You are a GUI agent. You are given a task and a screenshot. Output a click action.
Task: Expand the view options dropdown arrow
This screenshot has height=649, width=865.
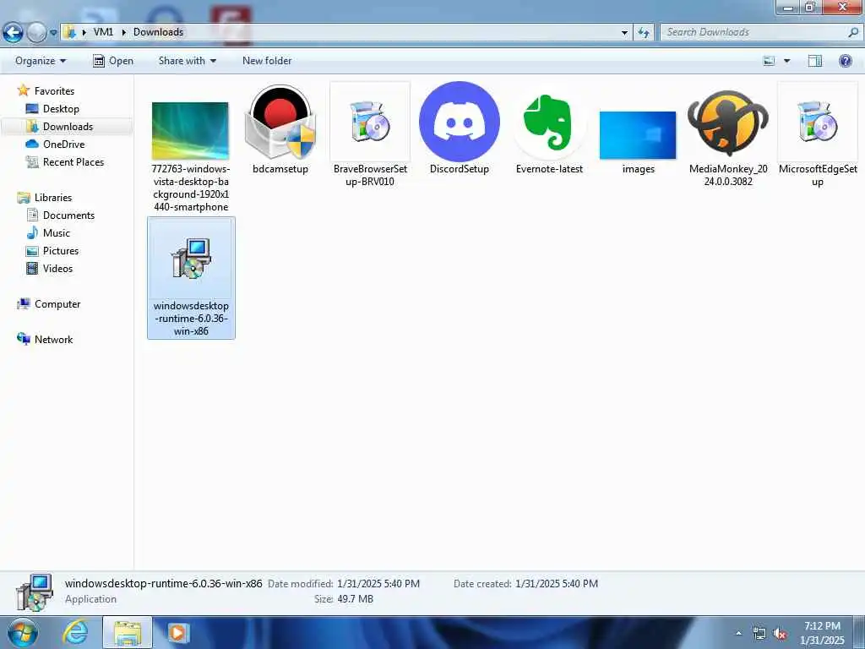(x=786, y=61)
